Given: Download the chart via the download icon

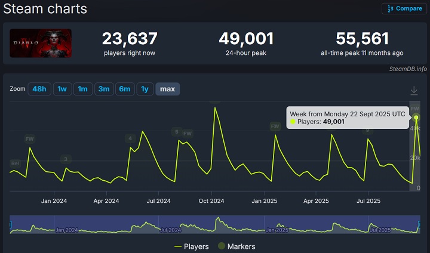Looking at the screenshot, I should [414, 90].
